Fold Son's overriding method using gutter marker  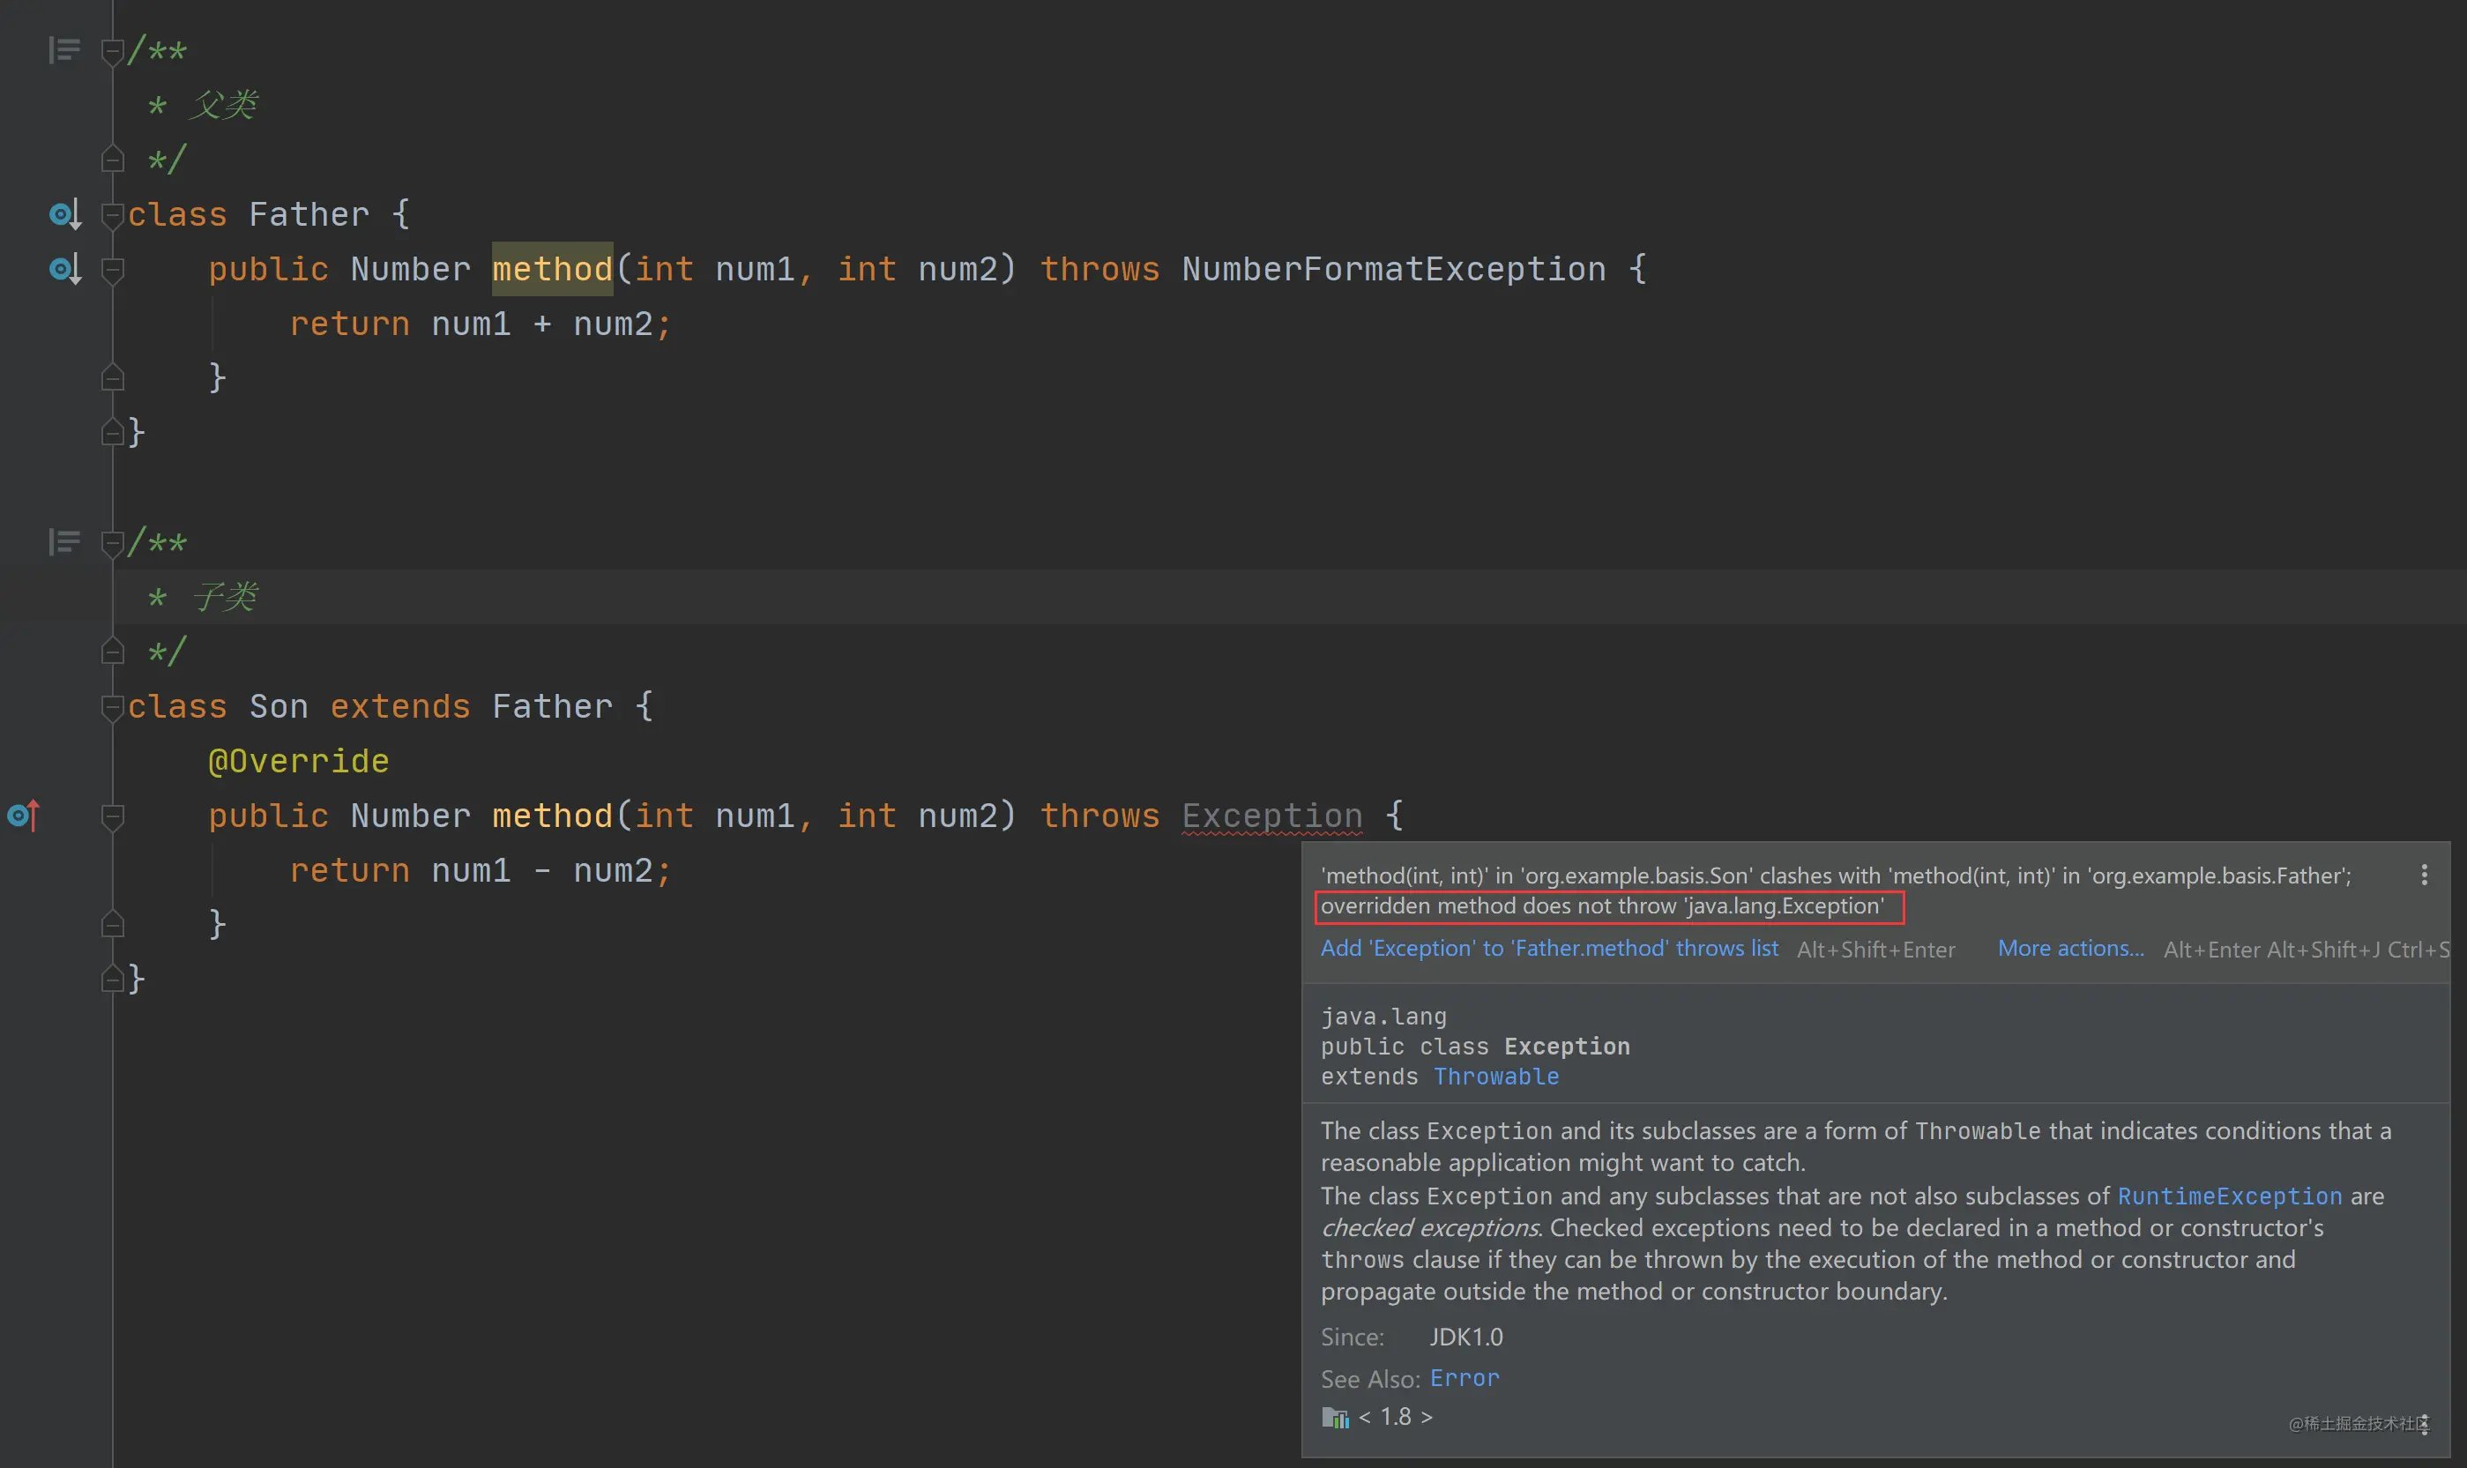click(113, 816)
